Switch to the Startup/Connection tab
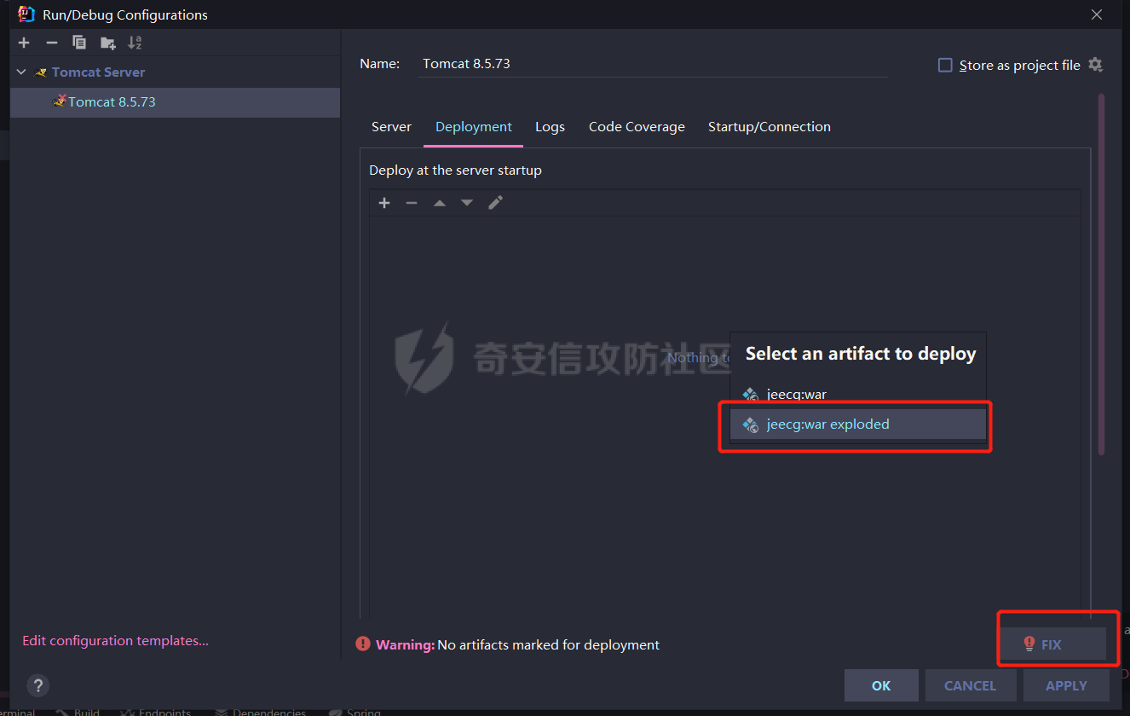Image resolution: width=1130 pixels, height=716 pixels. click(x=770, y=127)
